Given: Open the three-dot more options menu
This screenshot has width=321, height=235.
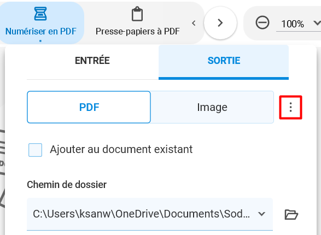Looking at the screenshot, I should (x=290, y=107).
